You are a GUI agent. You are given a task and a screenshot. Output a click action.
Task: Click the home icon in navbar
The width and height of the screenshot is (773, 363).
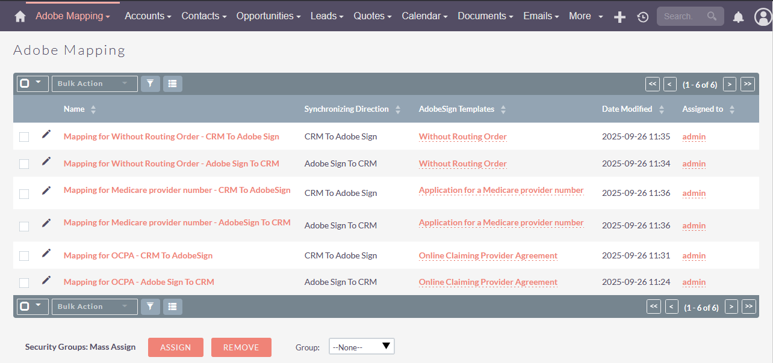tap(20, 16)
